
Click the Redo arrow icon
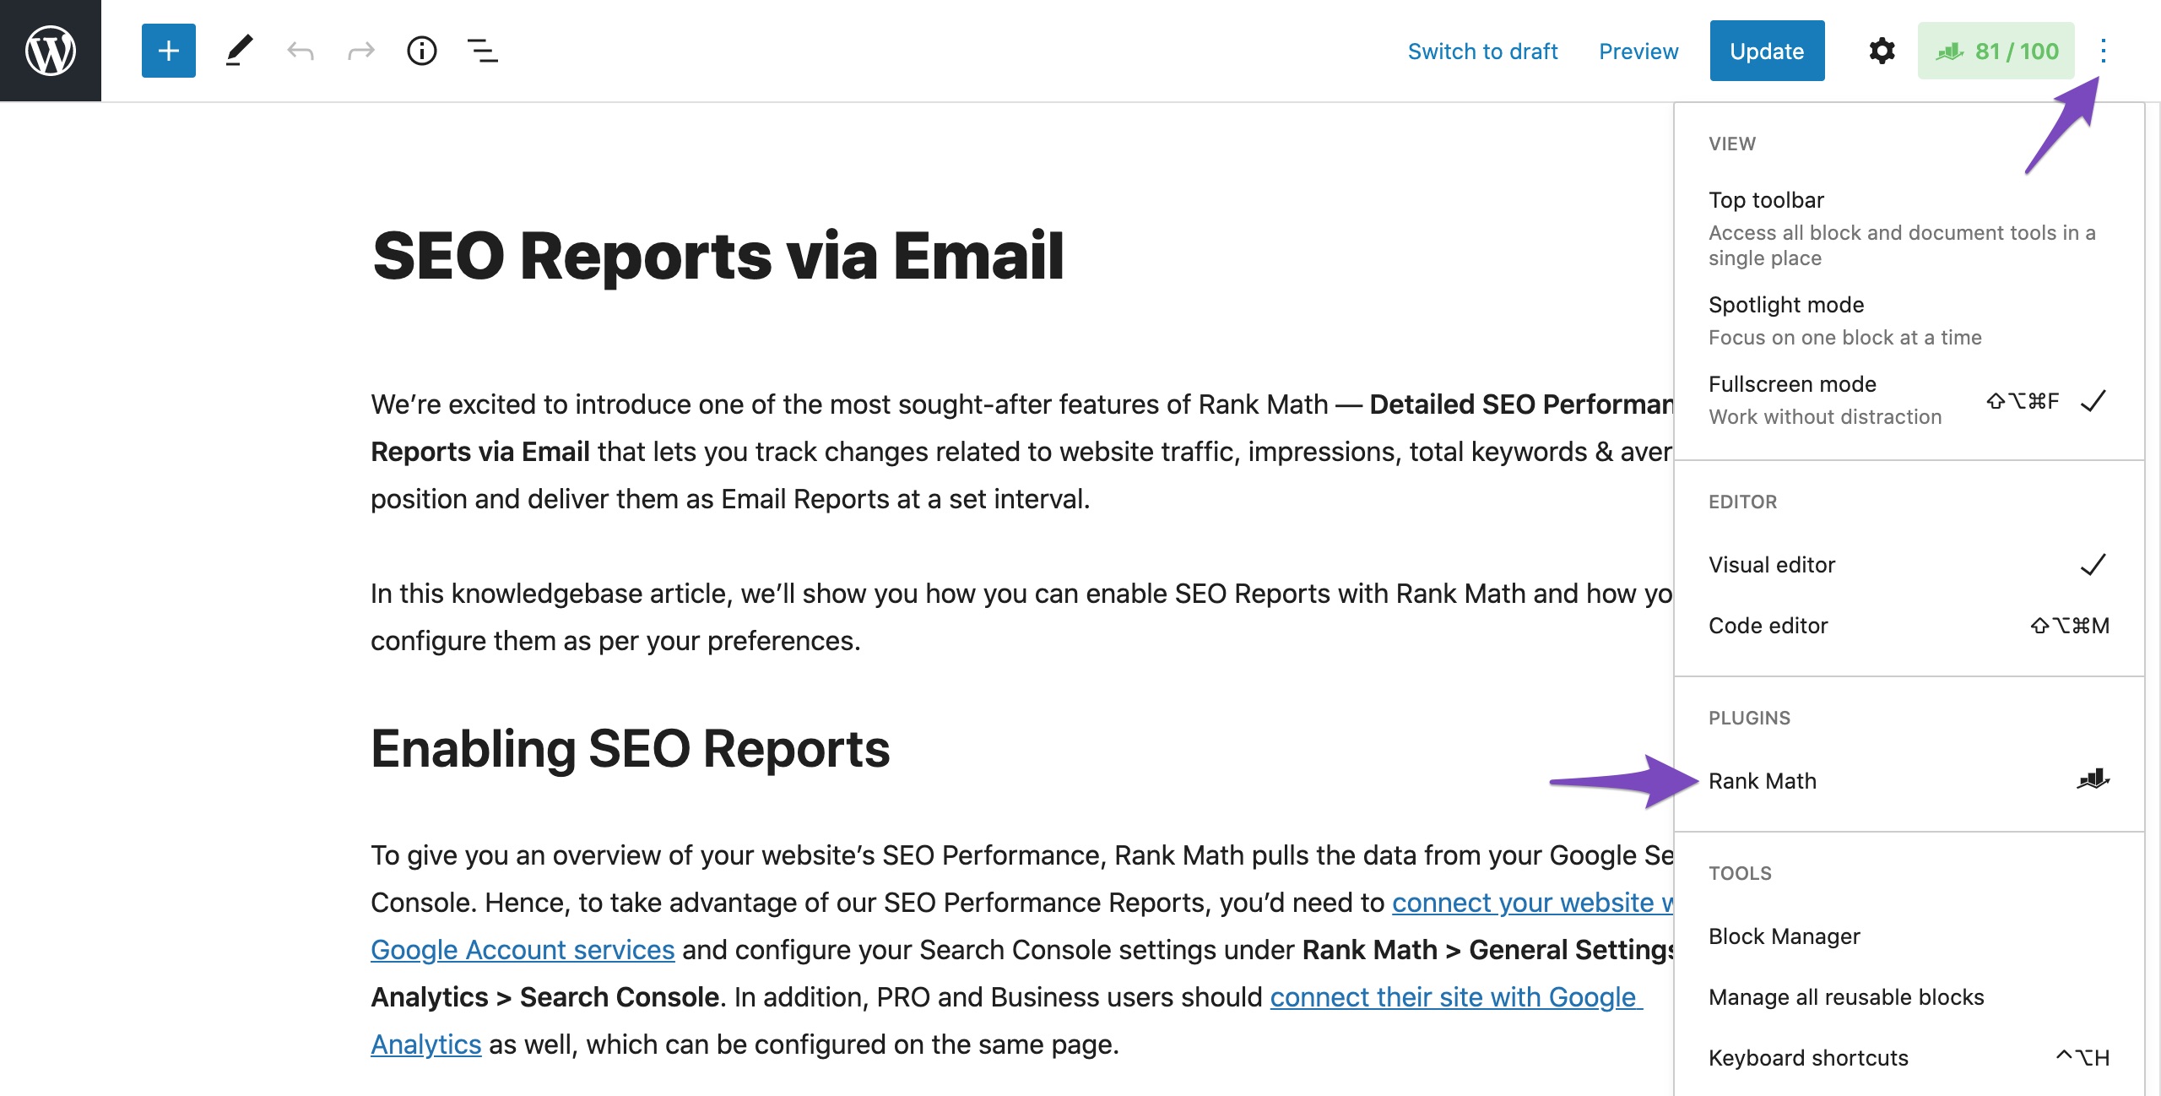pyautogui.click(x=361, y=52)
